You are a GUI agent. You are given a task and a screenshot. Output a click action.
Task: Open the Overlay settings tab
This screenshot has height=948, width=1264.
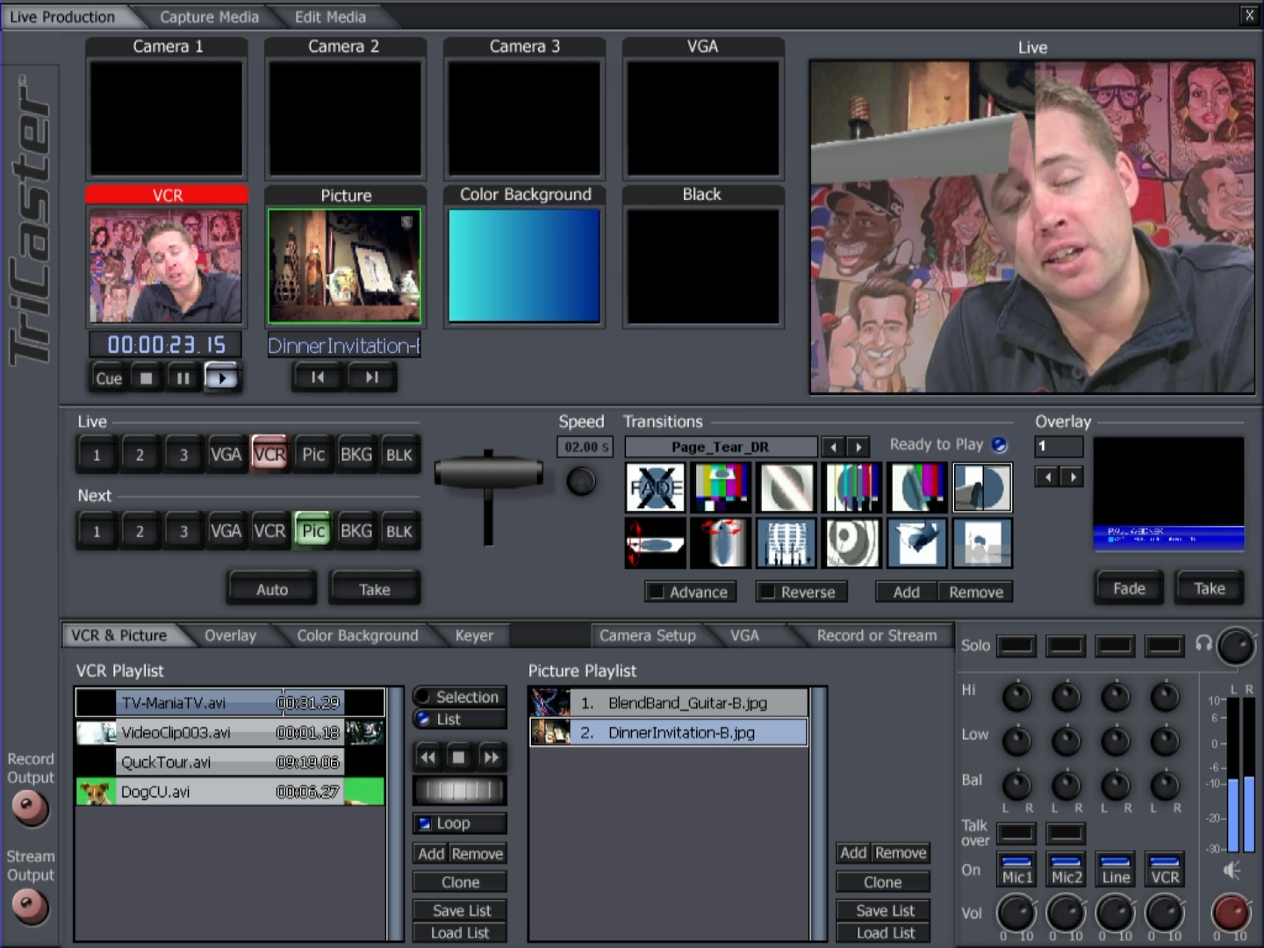[x=230, y=635]
